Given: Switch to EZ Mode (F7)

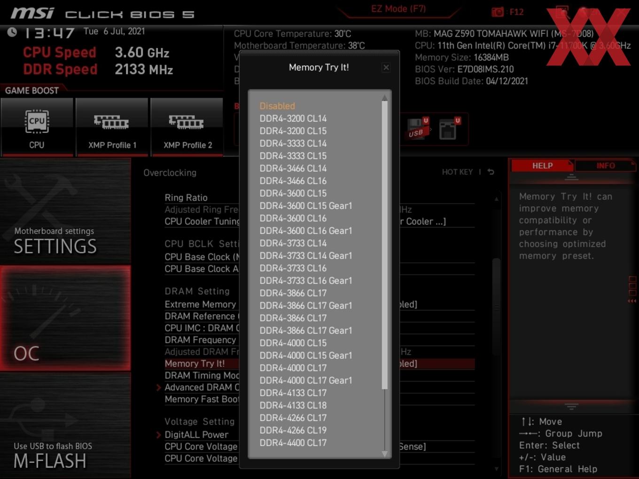Looking at the screenshot, I should (x=398, y=9).
